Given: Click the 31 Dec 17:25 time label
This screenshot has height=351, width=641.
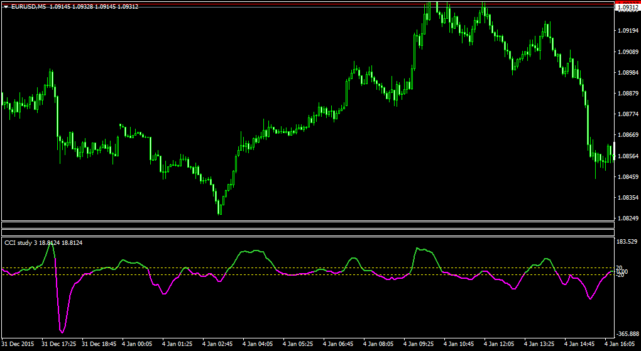Looking at the screenshot, I should (x=58, y=344).
